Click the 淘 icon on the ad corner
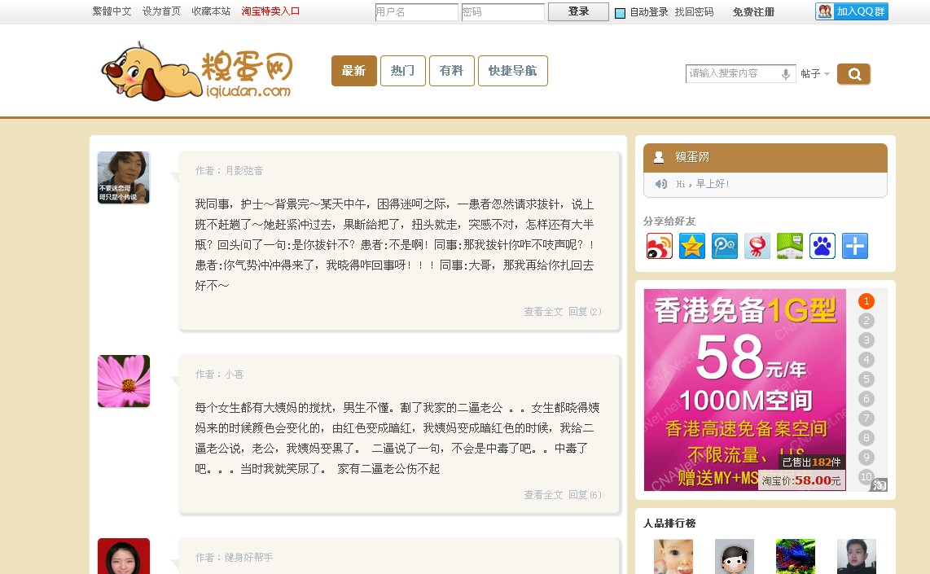The height and width of the screenshot is (574, 930). (879, 484)
